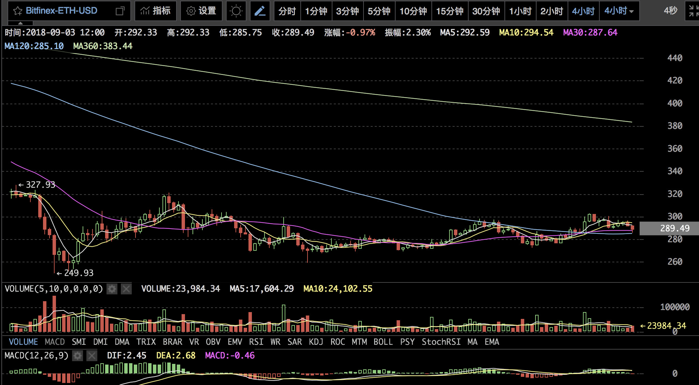Select the SMI indicator

tap(79, 342)
